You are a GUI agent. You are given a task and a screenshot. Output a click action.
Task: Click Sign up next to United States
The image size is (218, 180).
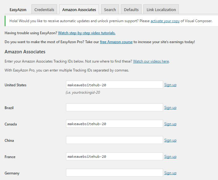[x=170, y=85]
